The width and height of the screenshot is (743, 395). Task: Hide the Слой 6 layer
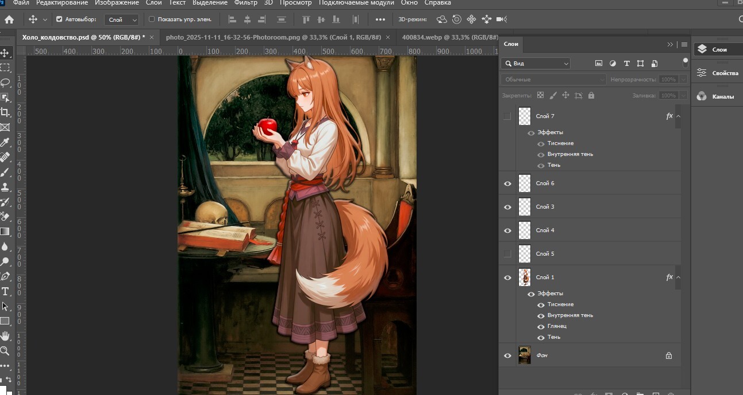tap(507, 183)
